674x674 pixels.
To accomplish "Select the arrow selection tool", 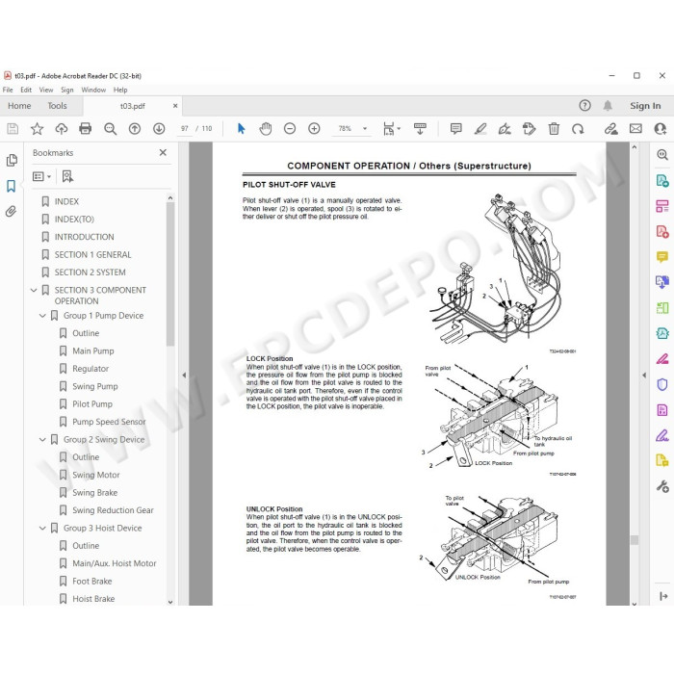I will click(241, 128).
